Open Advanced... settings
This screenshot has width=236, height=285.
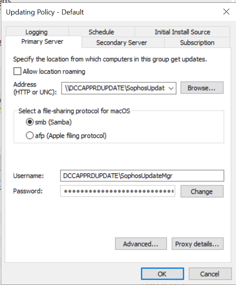(x=141, y=244)
